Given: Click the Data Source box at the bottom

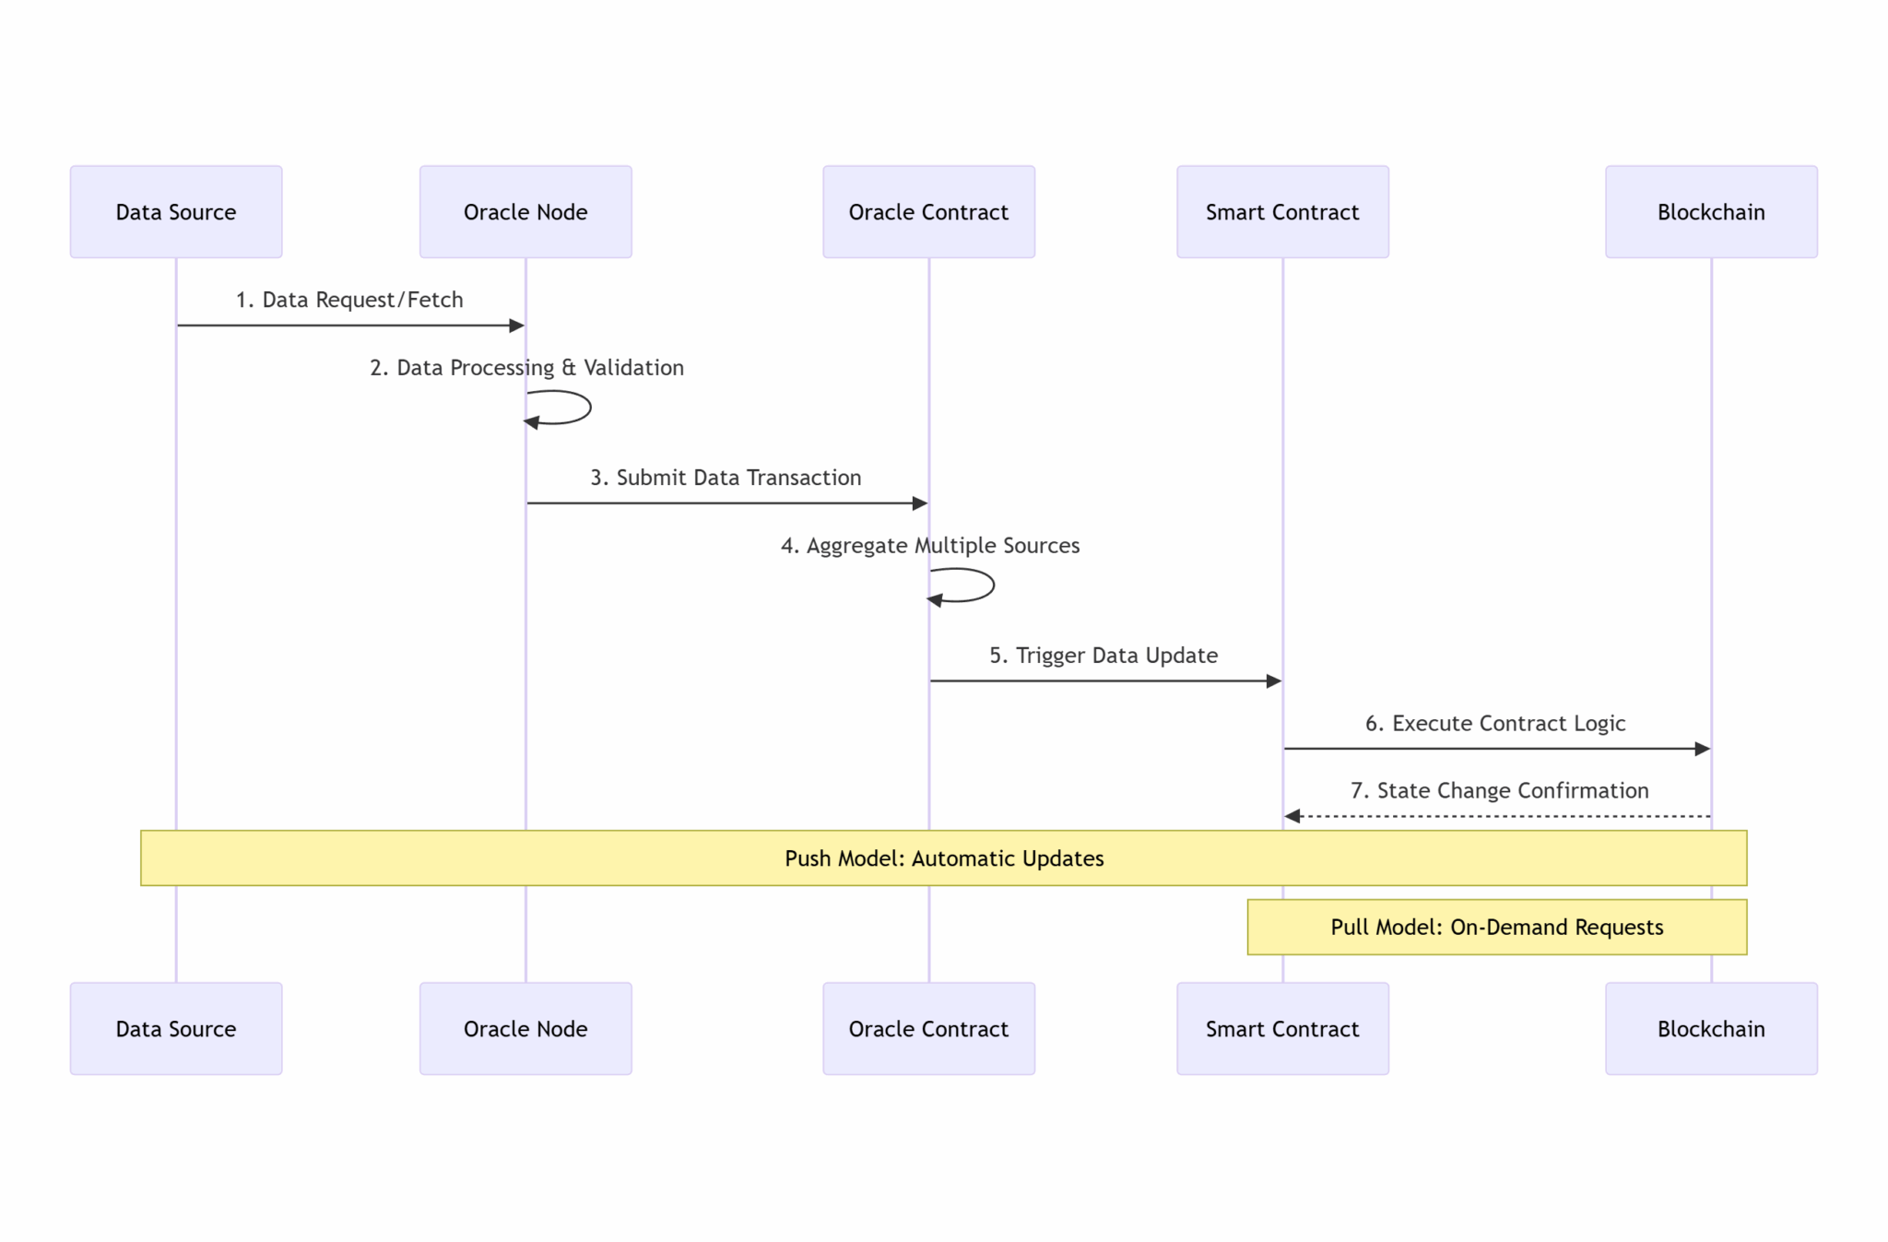Looking at the screenshot, I should pyautogui.click(x=175, y=1029).
